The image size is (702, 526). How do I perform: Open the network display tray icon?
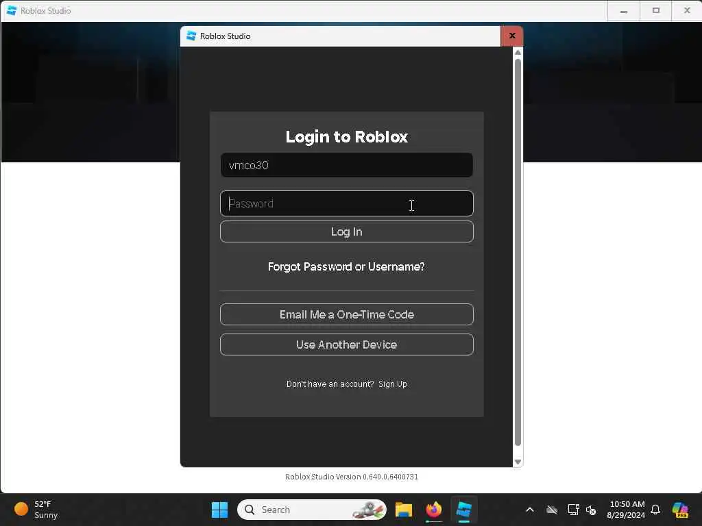click(573, 510)
